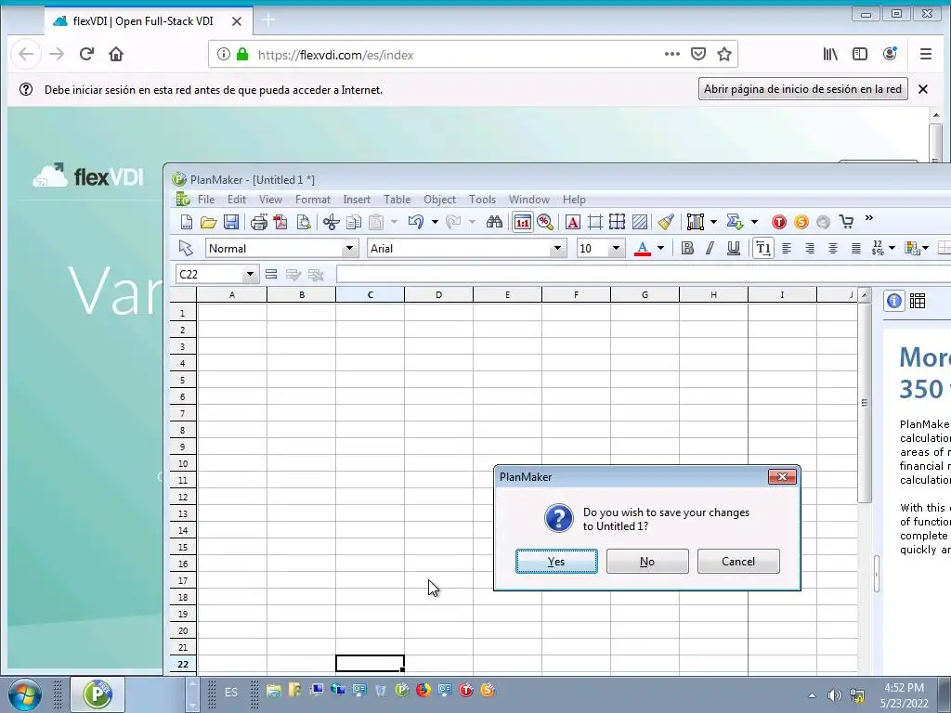This screenshot has height=713, width=951.
Task: Click the Firefox icon in taskbar quick launch
Action: 423,690
